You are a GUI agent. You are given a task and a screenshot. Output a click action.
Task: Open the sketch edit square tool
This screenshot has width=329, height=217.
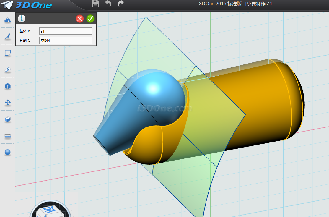(x=8, y=53)
